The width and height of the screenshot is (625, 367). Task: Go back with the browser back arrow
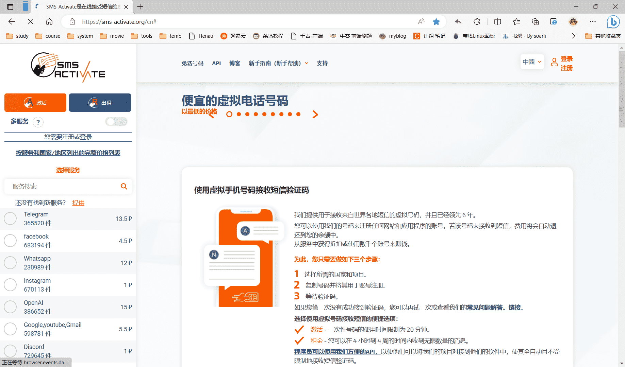tap(12, 22)
